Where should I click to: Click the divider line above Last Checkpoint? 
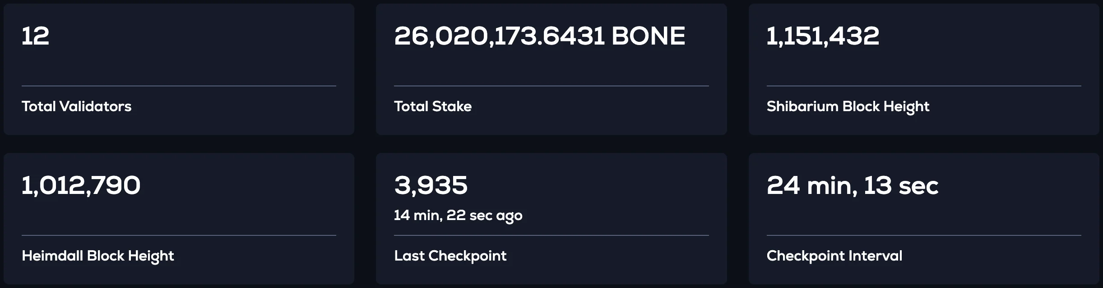pos(551,235)
